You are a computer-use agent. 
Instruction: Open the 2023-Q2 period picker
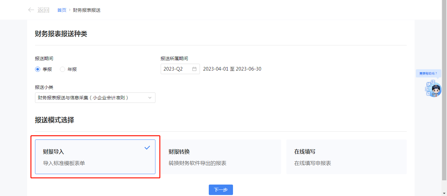(x=177, y=69)
